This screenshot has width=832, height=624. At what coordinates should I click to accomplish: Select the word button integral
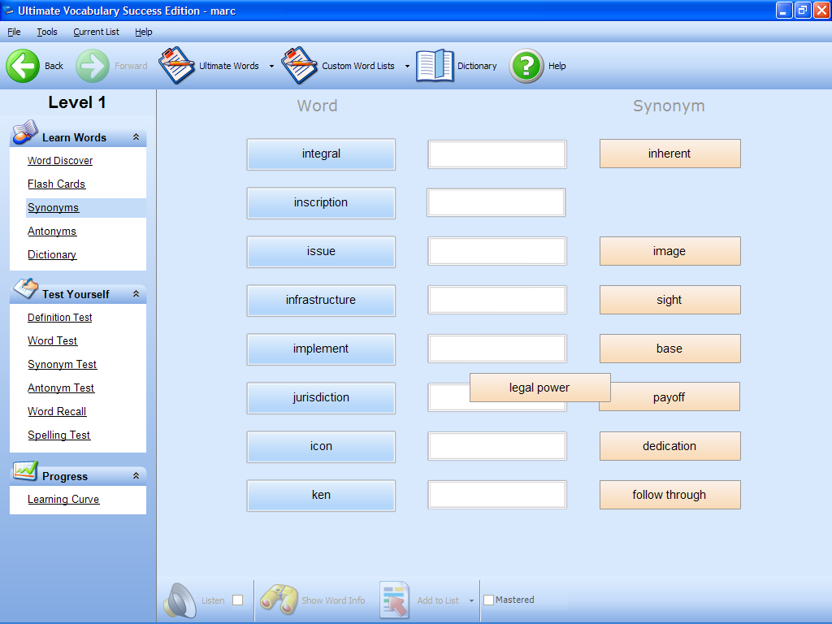pos(321,154)
